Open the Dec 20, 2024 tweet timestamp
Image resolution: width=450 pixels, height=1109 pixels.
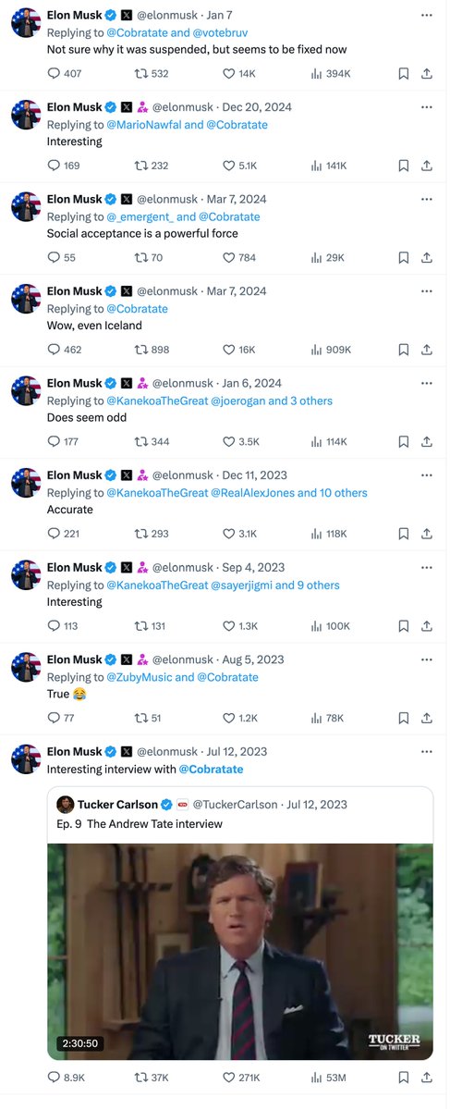[257, 106]
